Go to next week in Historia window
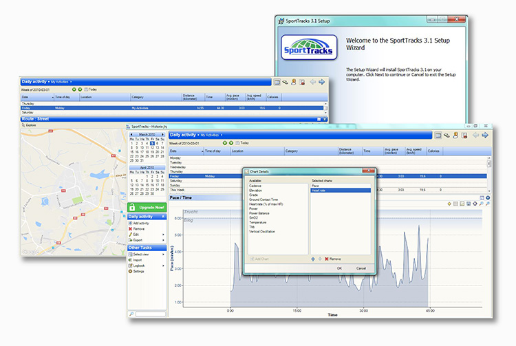 231,143
